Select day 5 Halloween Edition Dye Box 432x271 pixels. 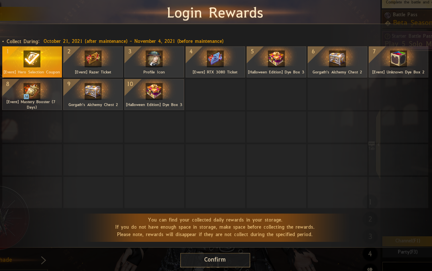tap(276, 62)
